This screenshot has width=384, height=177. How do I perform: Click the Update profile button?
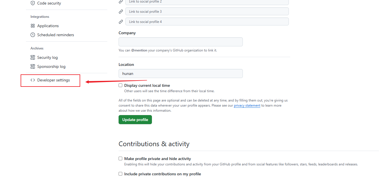pos(135,120)
